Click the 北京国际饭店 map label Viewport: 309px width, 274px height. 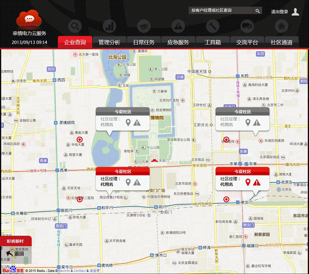click(x=269, y=157)
